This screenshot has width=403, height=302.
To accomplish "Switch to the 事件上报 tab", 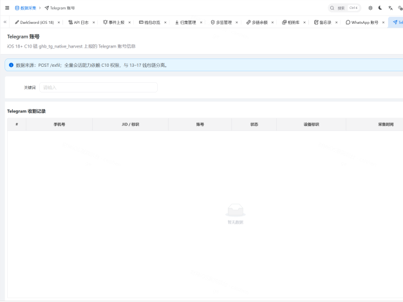I will tap(114, 22).
